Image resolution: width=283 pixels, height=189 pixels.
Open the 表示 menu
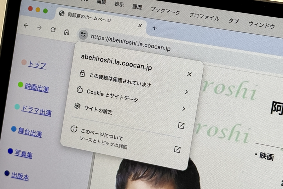tap(119, 4)
